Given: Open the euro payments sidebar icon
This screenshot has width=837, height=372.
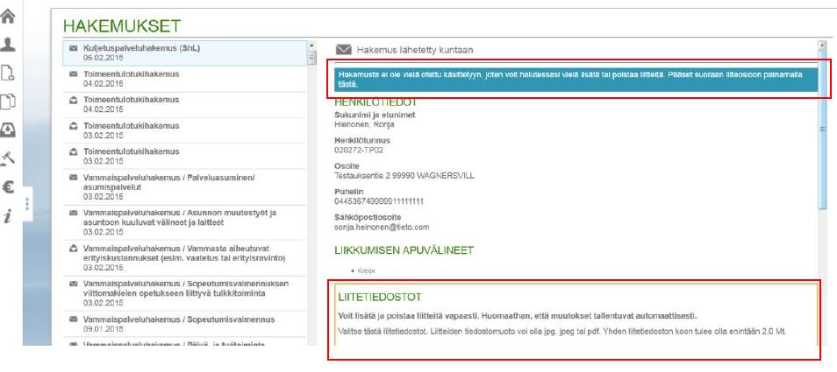Looking at the screenshot, I should tap(8, 186).
